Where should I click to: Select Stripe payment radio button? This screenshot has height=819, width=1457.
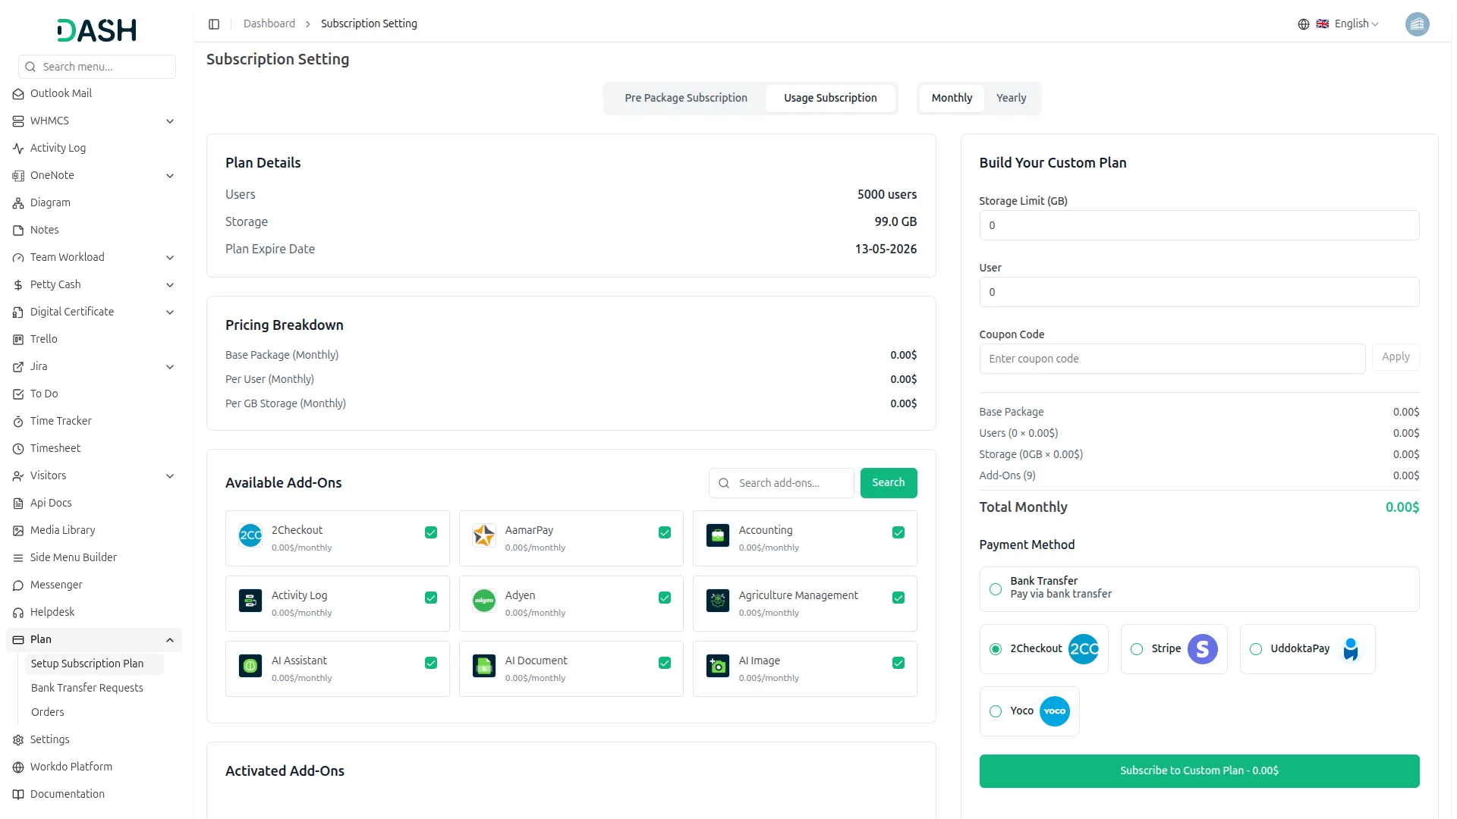[1137, 649]
